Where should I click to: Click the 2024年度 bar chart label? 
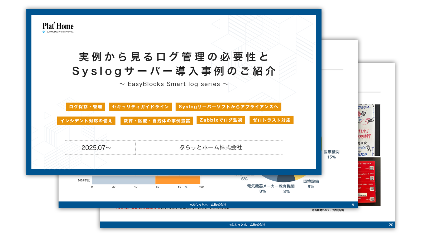pyautogui.click(x=84, y=180)
